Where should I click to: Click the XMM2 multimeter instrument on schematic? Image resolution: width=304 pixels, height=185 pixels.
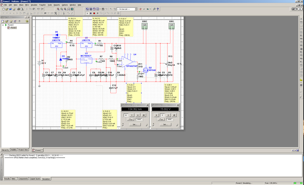pyautogui.click(x=145, y=26)
